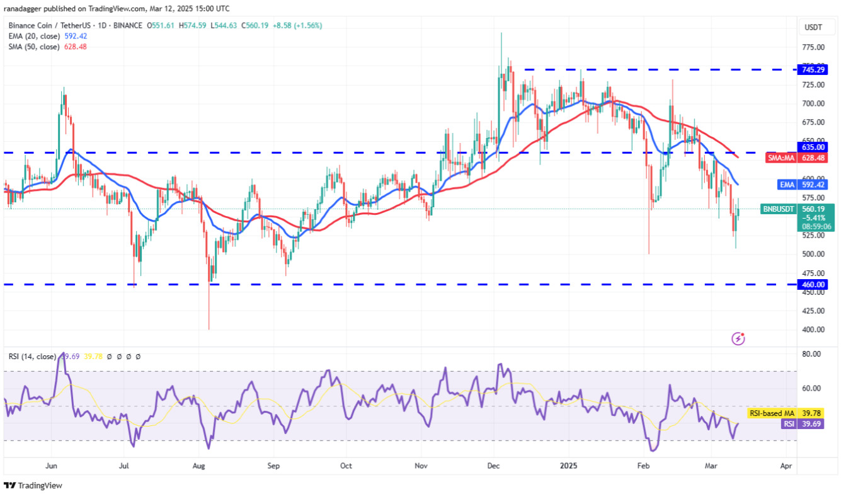The height and width of the screenshot is (494, 841).
Task: Click the TradingView logo at bottom left
Action: 33,485
